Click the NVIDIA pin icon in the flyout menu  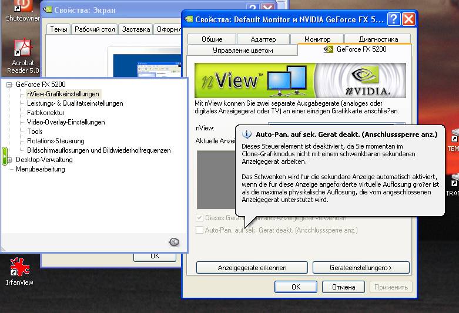[x=174, y=242]
